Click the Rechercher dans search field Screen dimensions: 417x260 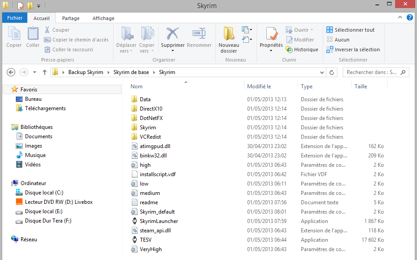pyautogui.click(x=376, y=72)
